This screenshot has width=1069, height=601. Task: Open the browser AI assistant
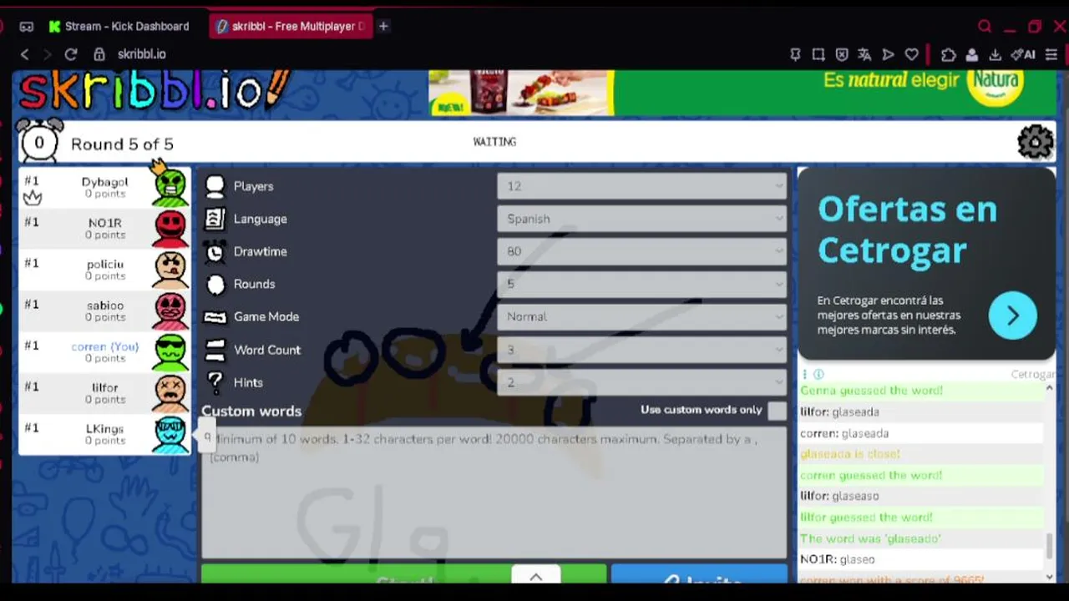(1023, 54)
